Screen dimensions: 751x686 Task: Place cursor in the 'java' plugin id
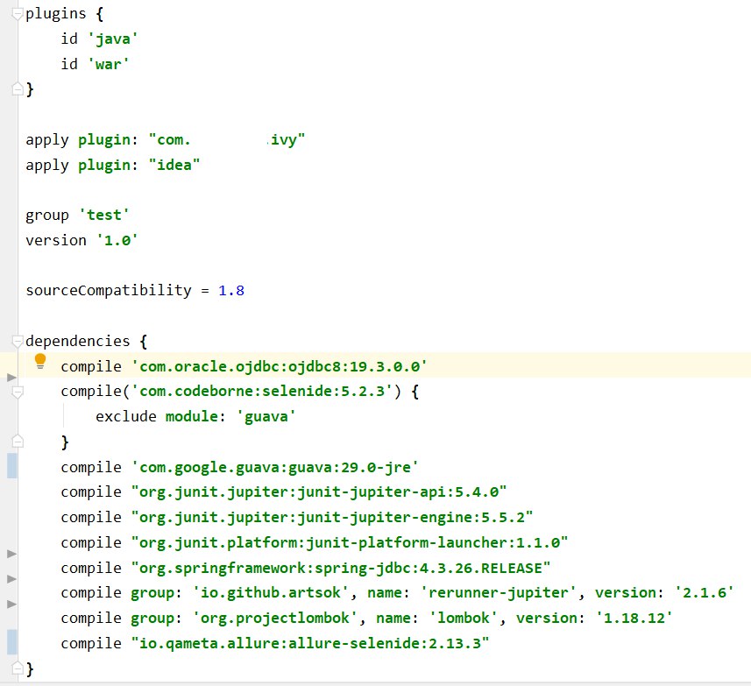113,39
